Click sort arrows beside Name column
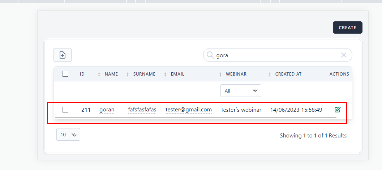 click(99, 74)
